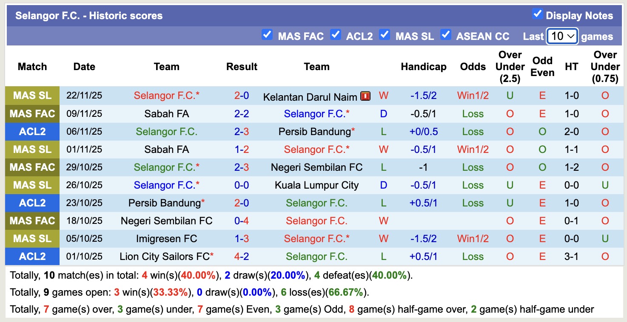Click ACL2 league label for 01/10/25 match

[32, 257]
